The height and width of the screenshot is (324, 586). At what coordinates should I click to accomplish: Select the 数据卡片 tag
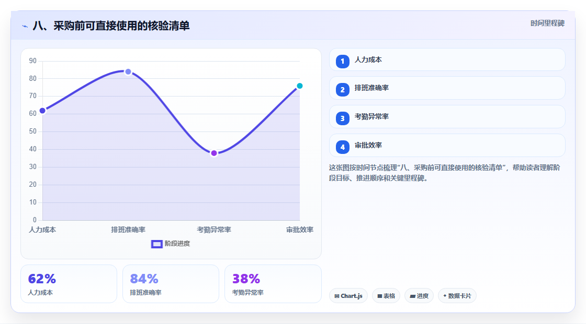[457, 296]
